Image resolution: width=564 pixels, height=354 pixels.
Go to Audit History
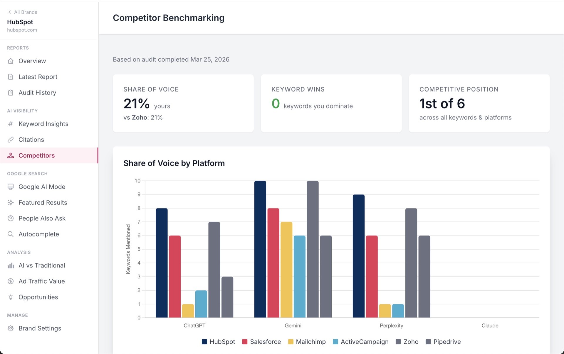coord(49,93)
